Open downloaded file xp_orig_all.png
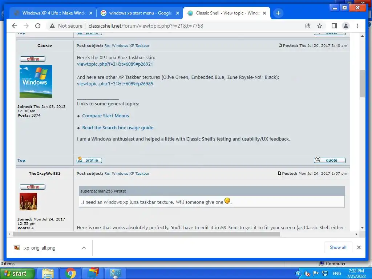 pyautogui.click(x=40, y=248)
